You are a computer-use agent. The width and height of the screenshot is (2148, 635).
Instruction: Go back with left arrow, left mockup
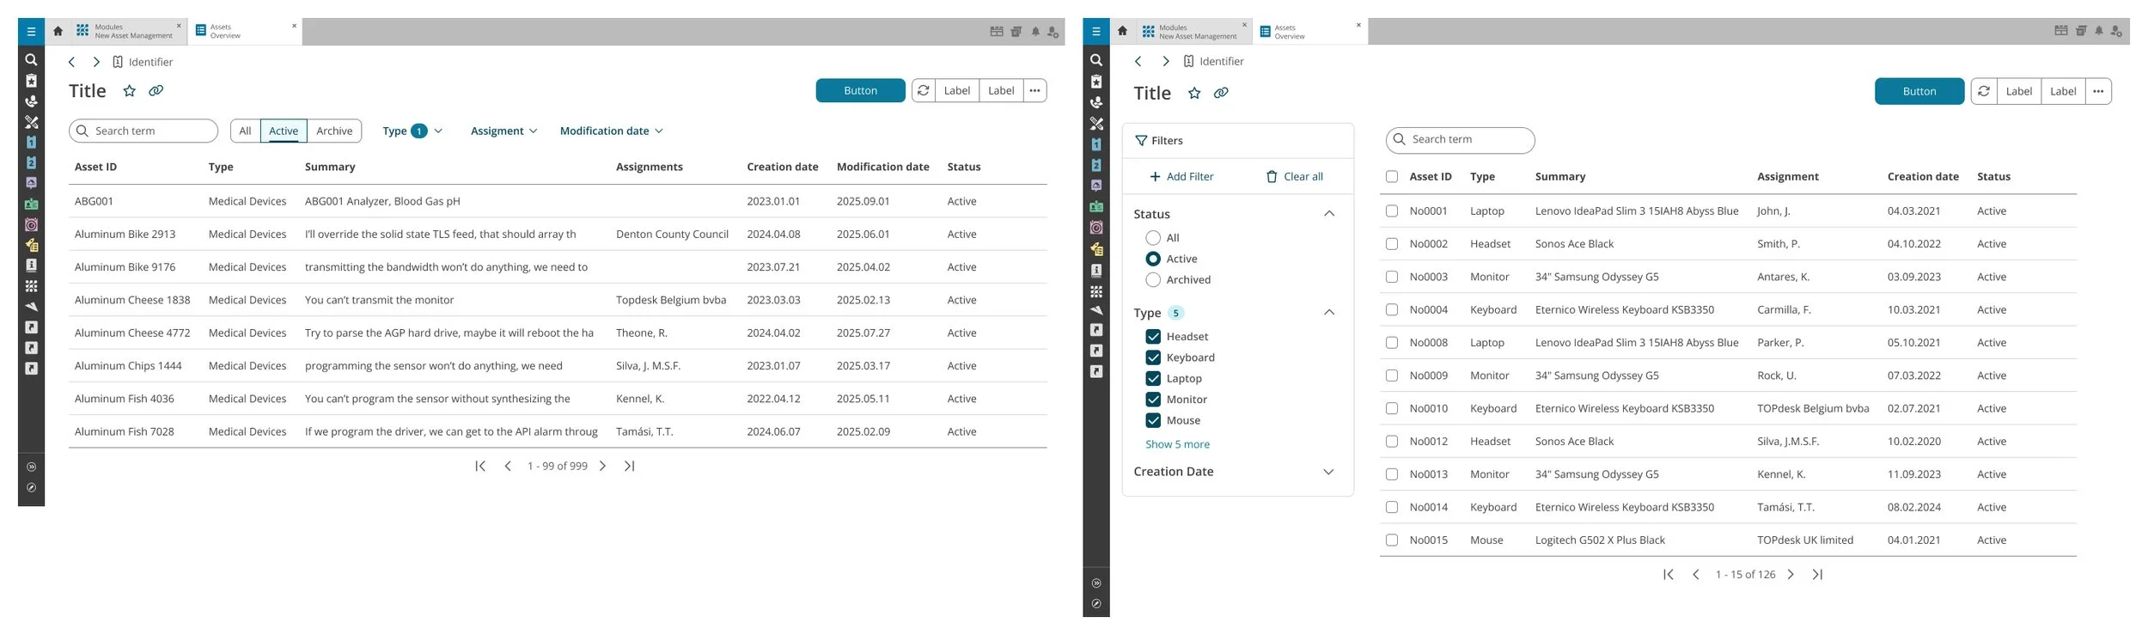point(72,62)
